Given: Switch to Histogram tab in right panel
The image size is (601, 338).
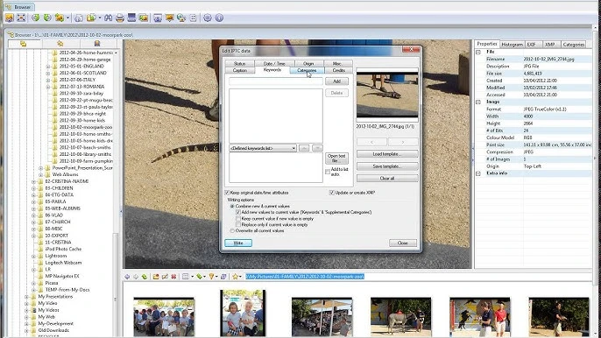Looking at the screenshot, I should [x=512, y=45].
